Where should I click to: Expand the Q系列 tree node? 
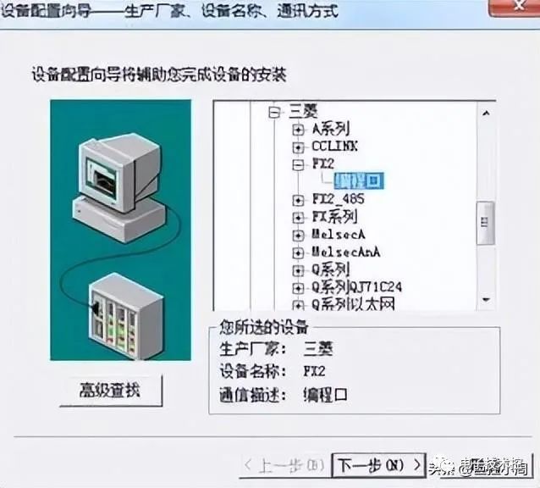[x=298, y=270]
